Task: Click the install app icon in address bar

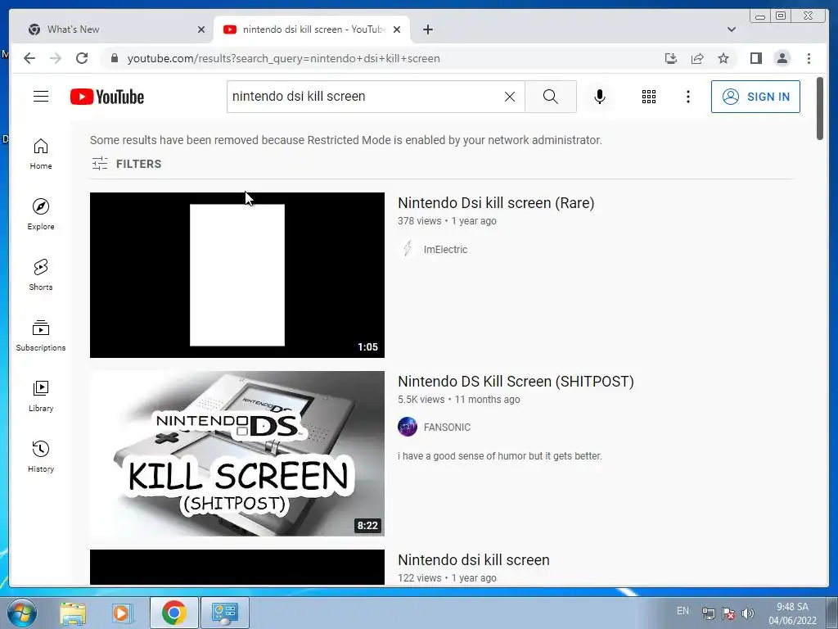Action: (x=671, y=58)
